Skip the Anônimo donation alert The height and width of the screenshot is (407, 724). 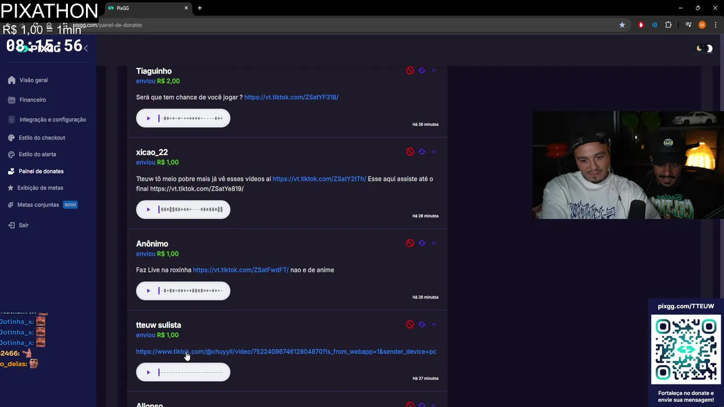click(x=434, y=244)
